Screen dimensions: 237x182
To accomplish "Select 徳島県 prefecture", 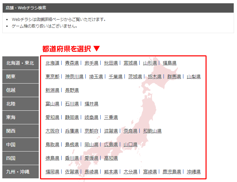I will (52, 158).
